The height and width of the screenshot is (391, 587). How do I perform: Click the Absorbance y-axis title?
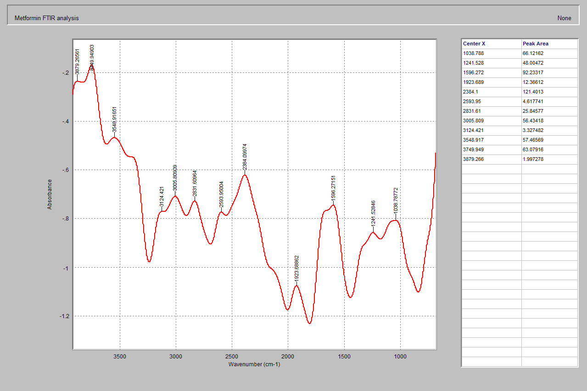pos(50,194)
